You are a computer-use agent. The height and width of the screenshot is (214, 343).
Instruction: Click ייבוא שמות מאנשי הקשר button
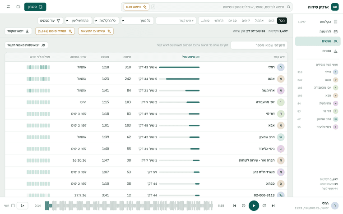pyautogui.click(x=26, y=45)
